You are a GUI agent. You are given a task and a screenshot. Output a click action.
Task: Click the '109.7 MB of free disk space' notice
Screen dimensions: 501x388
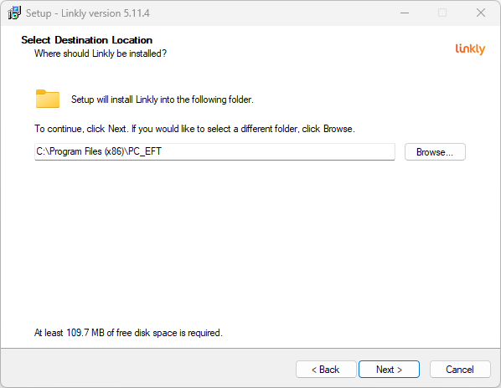click(x=128, y=333)
